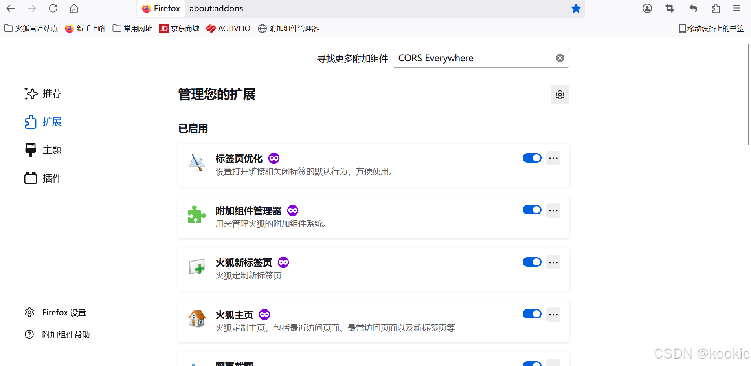Click recommended badge next to 标签页优化
751x366 pixels.
point(274,158)
